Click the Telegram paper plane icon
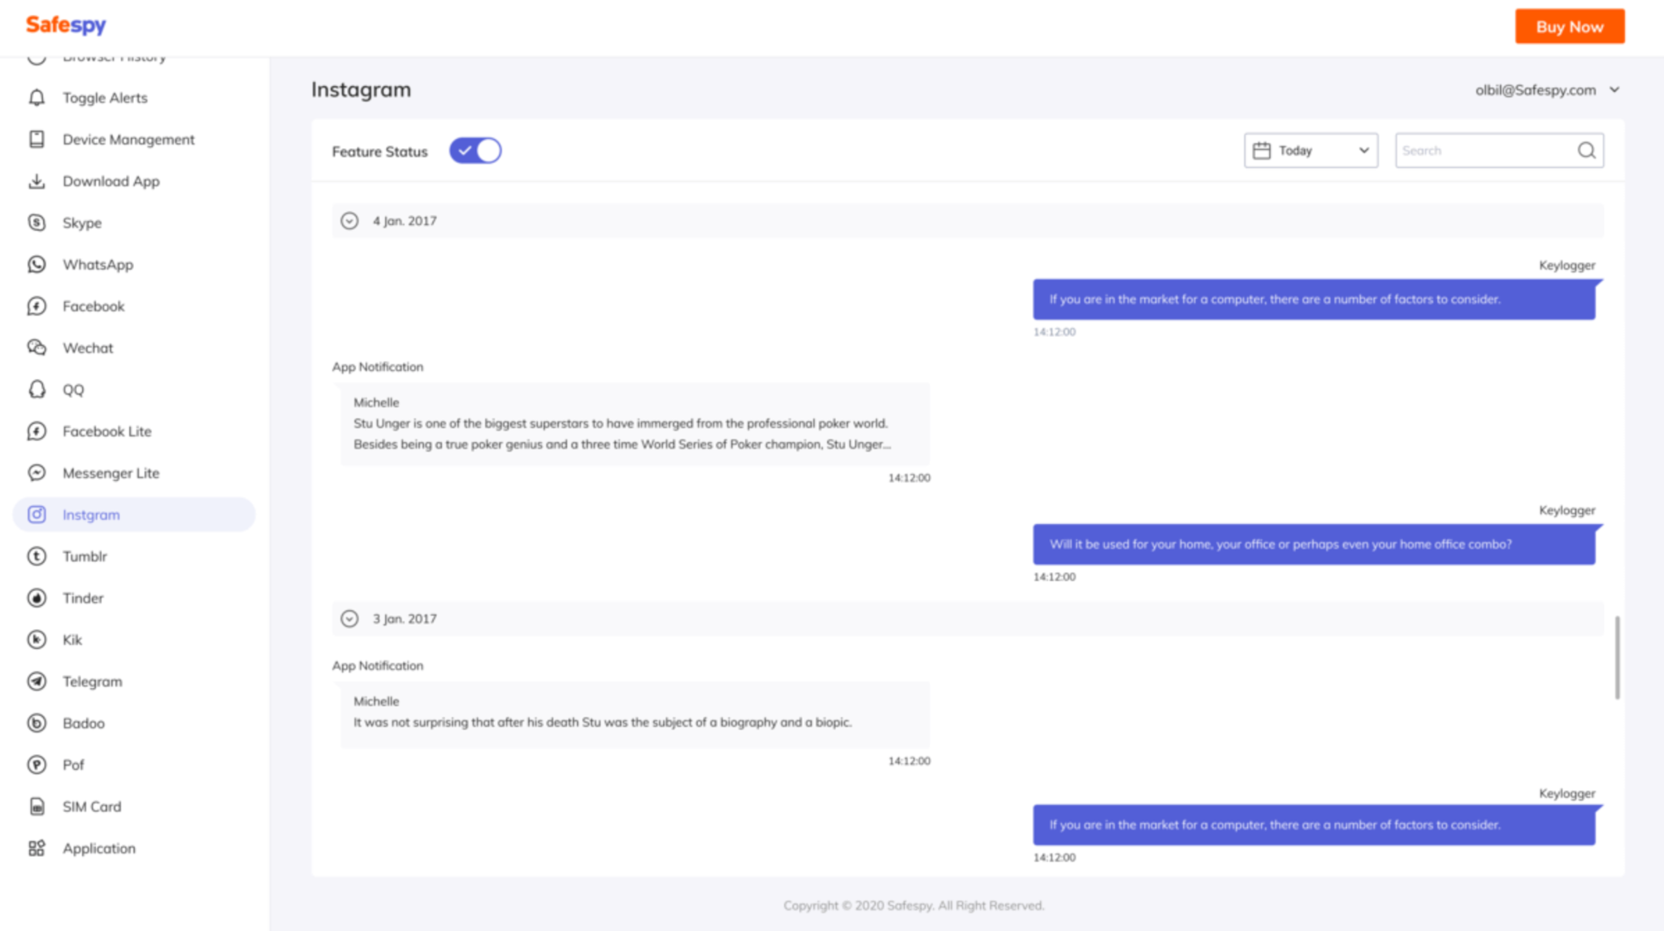Screen dimensions: 1664x931 coord(37,682)
